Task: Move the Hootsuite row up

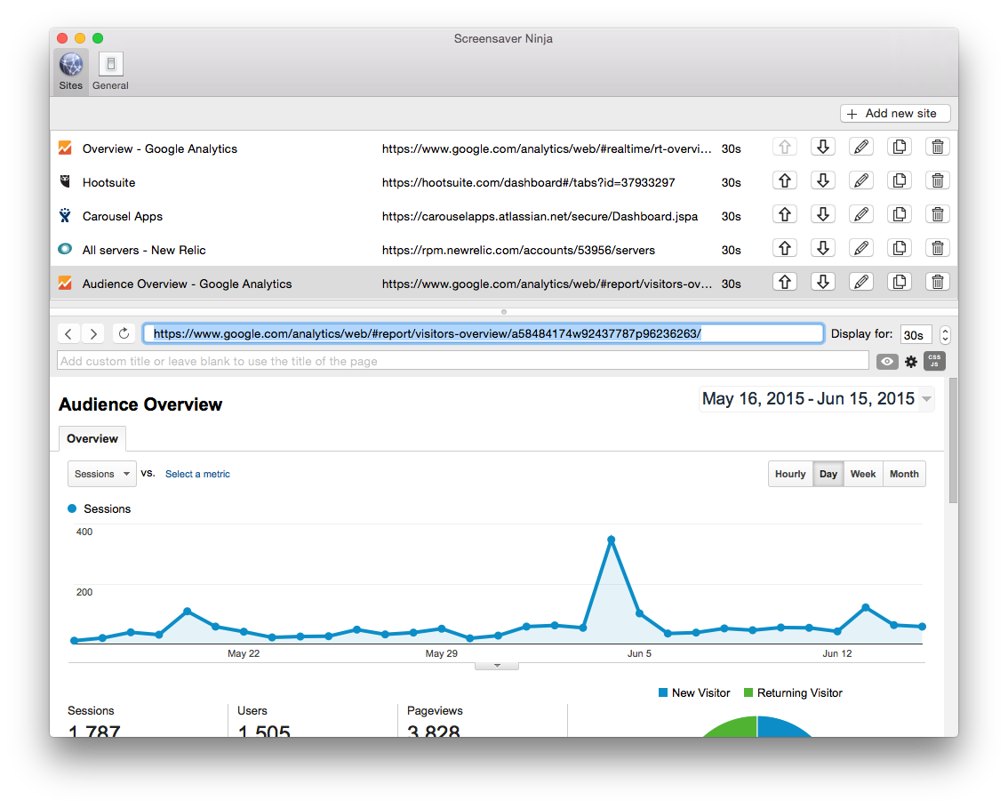Action: [785, 181]
